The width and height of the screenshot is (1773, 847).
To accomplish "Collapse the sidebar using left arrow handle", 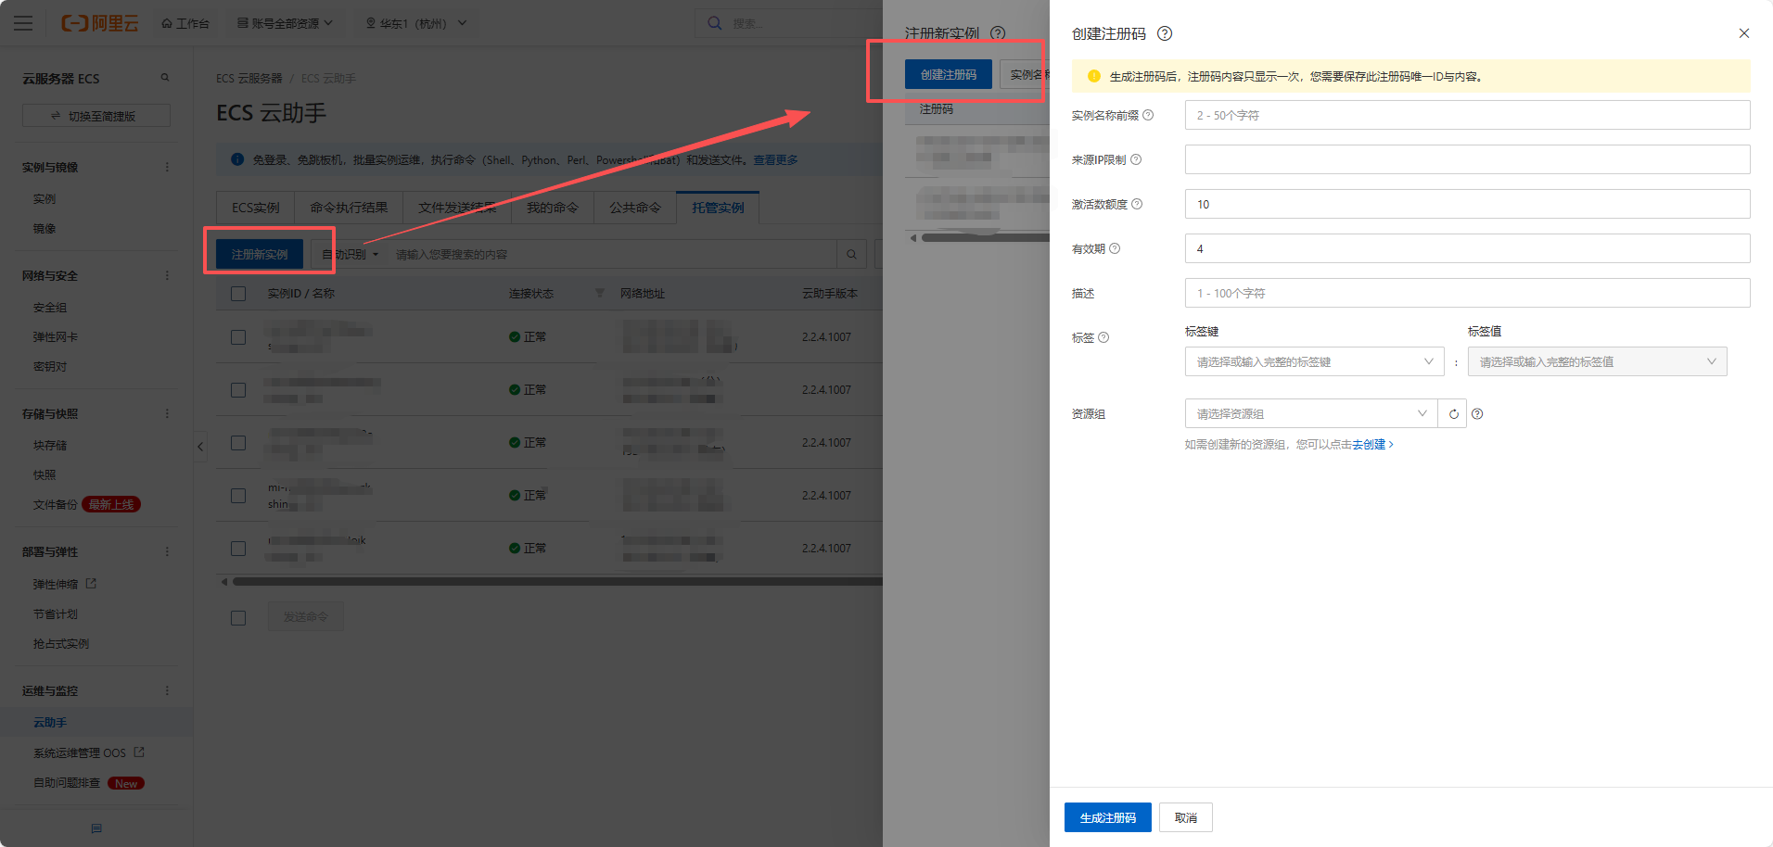I will 200,447.
